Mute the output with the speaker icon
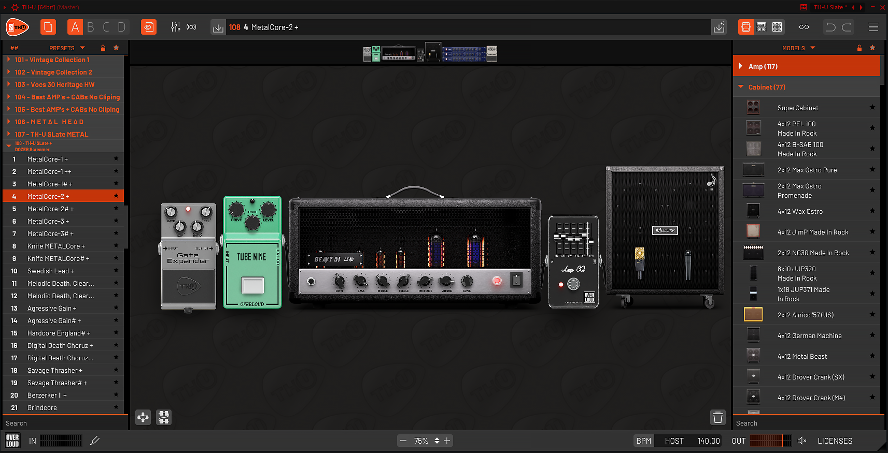Image resolution: width=888 pixels, height=453 pixels. tap(802, 441)
